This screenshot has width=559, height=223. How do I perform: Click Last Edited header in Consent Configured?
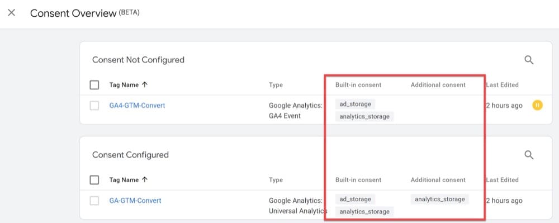(502, 180)
